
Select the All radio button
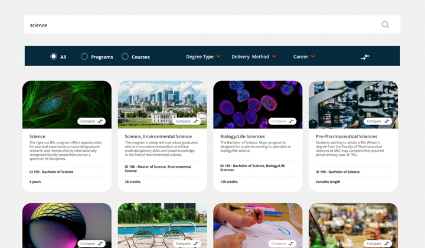(54, 56)
